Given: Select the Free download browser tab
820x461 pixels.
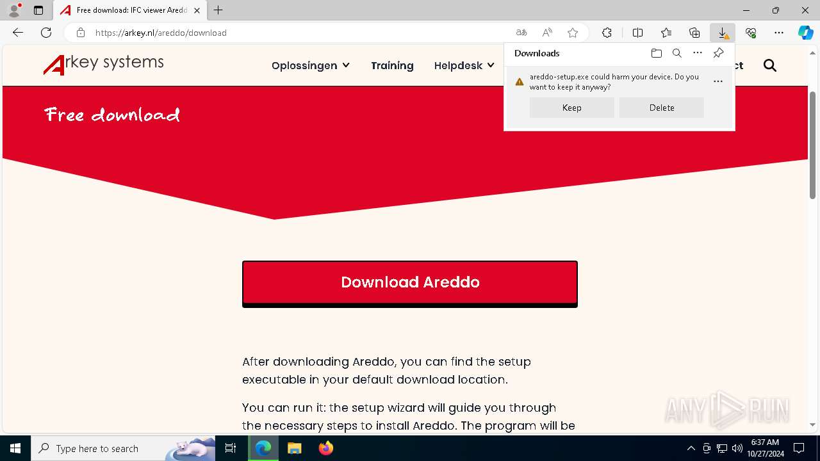Looking at the screenshot, I should click(x=130, y=10).
